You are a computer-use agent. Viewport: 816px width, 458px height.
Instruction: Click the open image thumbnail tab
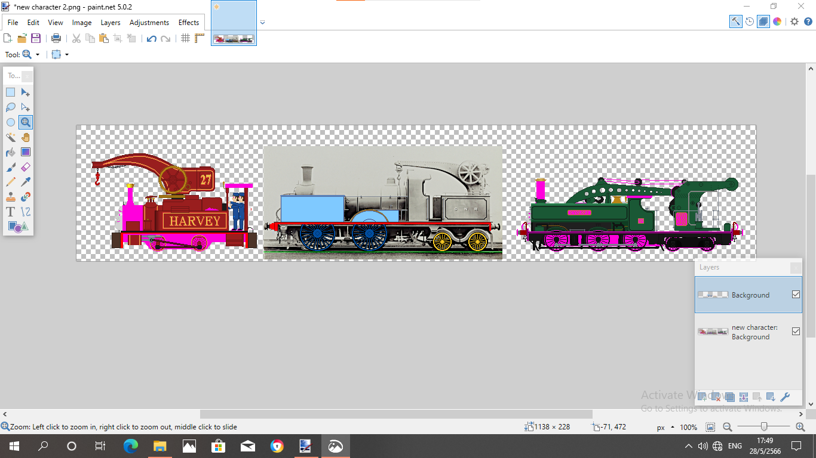coord(234,23)
